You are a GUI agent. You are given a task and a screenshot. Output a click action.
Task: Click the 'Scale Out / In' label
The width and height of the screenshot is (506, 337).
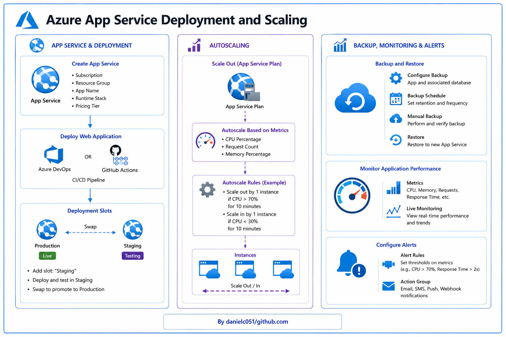pos(245,286)
